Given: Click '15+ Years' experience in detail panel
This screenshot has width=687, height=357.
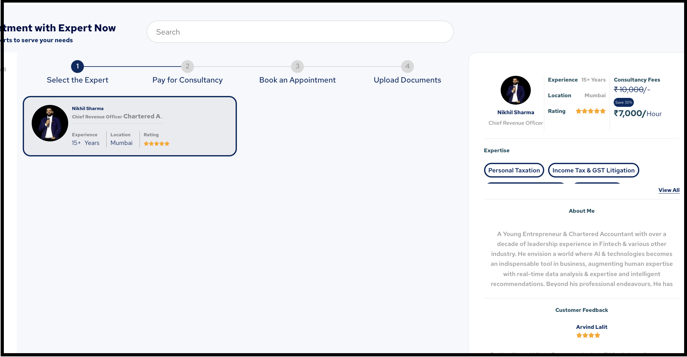Looking at the screenshot, I should coord(594,80).
